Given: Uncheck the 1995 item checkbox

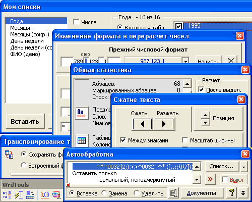Looking at the screenshot, I should coord(178,26).
